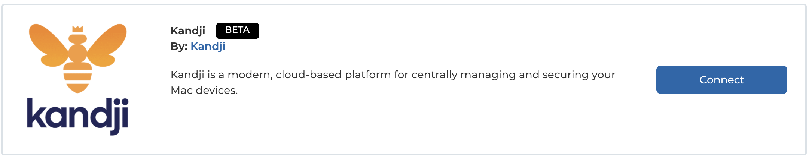The height and width of the screenshot is (155, 809).
Task: Click the crown atop the bee
Action: (x=77, y=29)
